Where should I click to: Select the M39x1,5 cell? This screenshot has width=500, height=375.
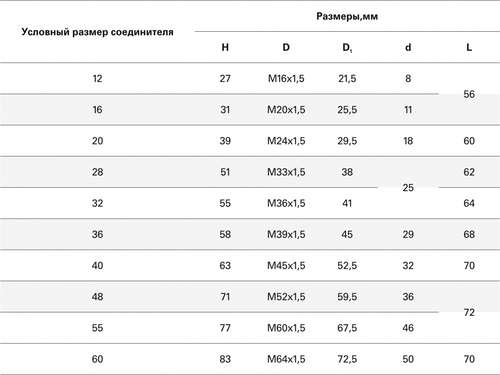[x=286, y=234]
